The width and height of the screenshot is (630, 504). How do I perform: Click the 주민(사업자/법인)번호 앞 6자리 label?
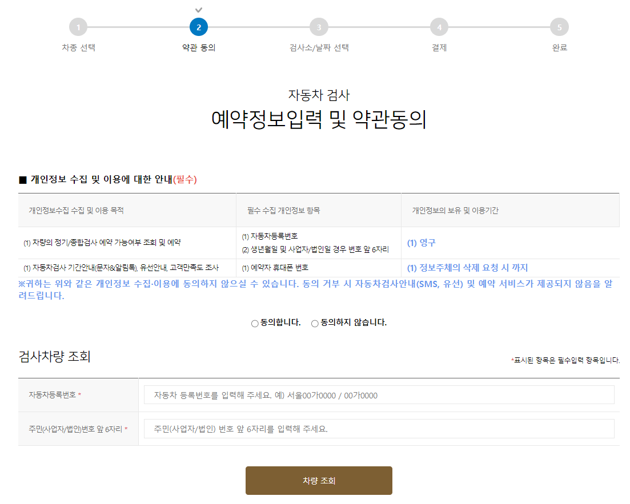(78, 429)
